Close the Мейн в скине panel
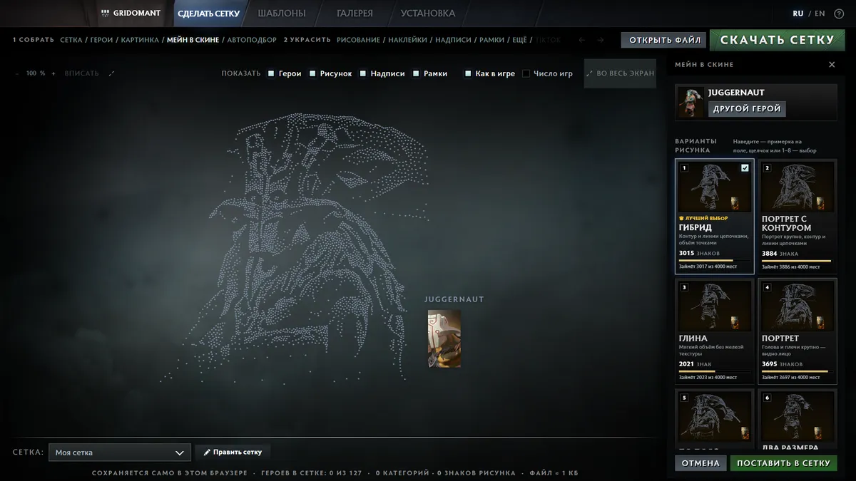 832,65
